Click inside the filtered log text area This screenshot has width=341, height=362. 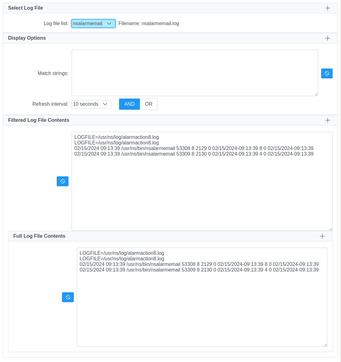(x=202, y=192)
